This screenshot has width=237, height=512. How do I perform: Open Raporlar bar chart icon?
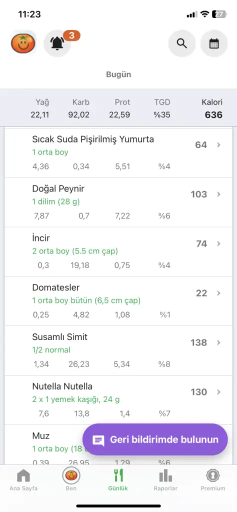coord(166,476)
